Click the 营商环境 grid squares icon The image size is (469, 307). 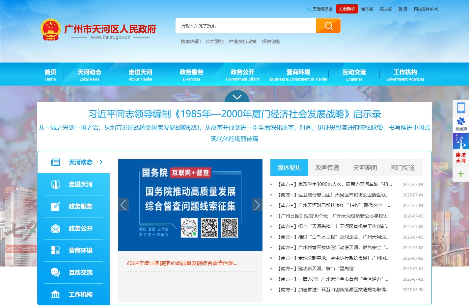click(55, 250)
